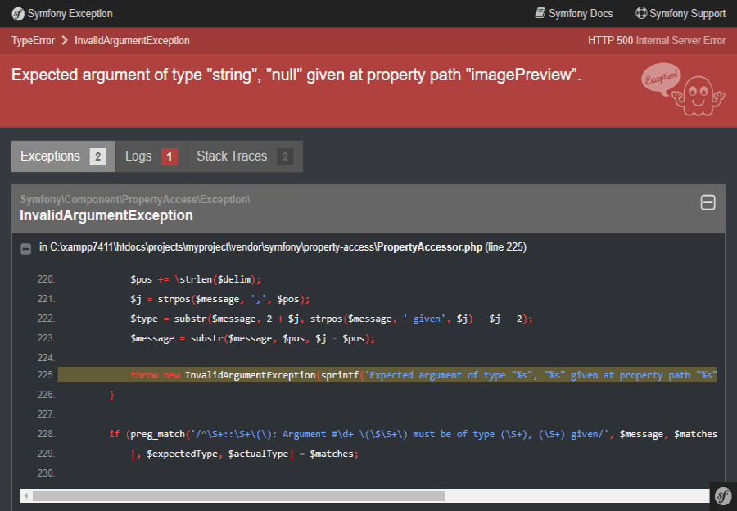
Task: Click the PropertyAccessor.php file path
Action: (x=283, y=247)
